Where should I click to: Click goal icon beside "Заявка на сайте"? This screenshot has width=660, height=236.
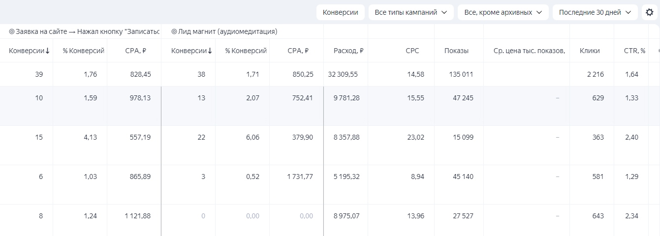(12, 31)
